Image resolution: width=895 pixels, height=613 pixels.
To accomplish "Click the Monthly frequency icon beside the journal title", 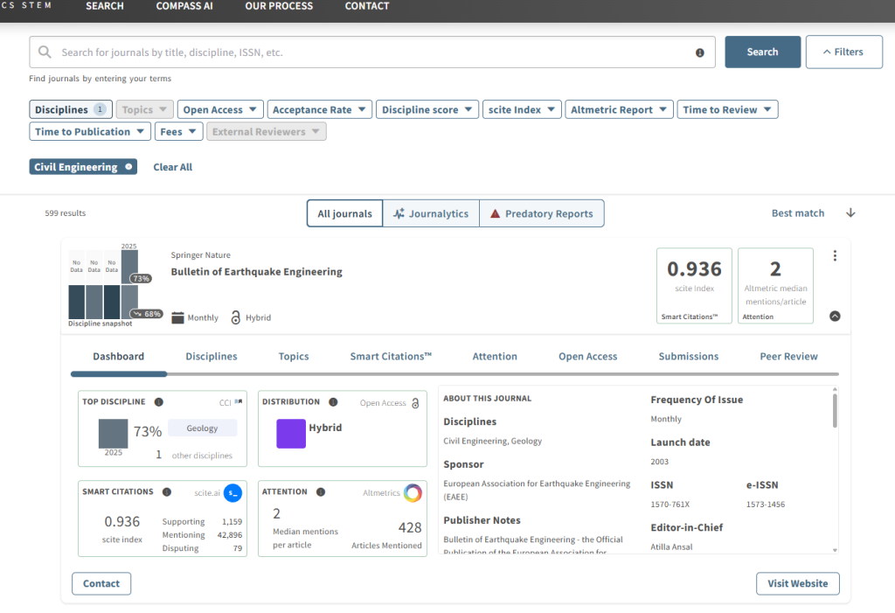I will click(177, 317).
